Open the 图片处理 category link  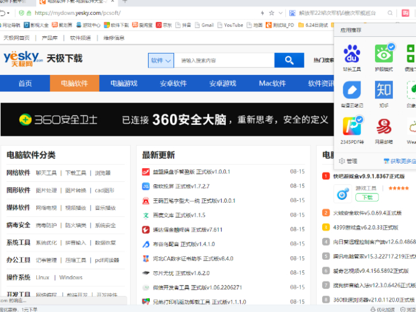pos(46,191)
